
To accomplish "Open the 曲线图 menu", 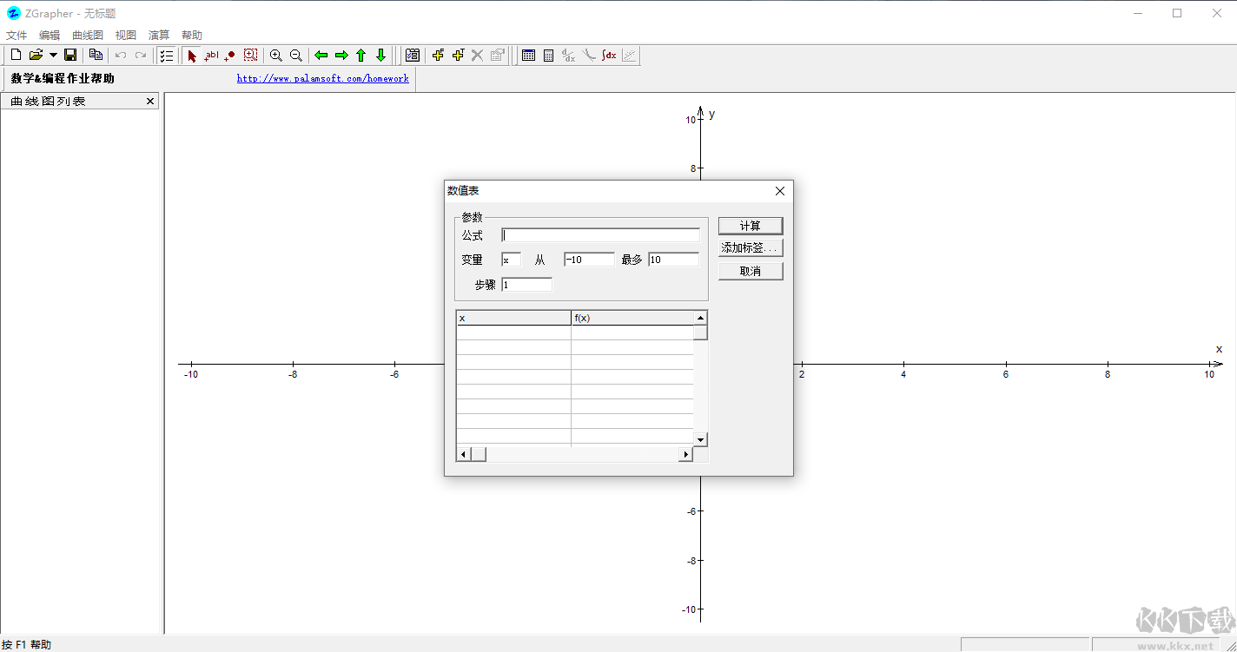I will pos(87,36).
